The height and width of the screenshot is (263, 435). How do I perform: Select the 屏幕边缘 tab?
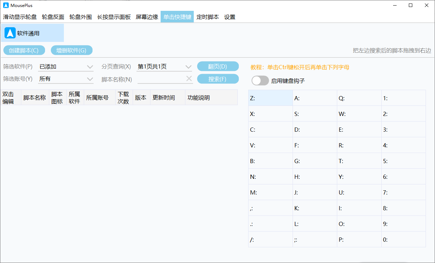[147, 17]
